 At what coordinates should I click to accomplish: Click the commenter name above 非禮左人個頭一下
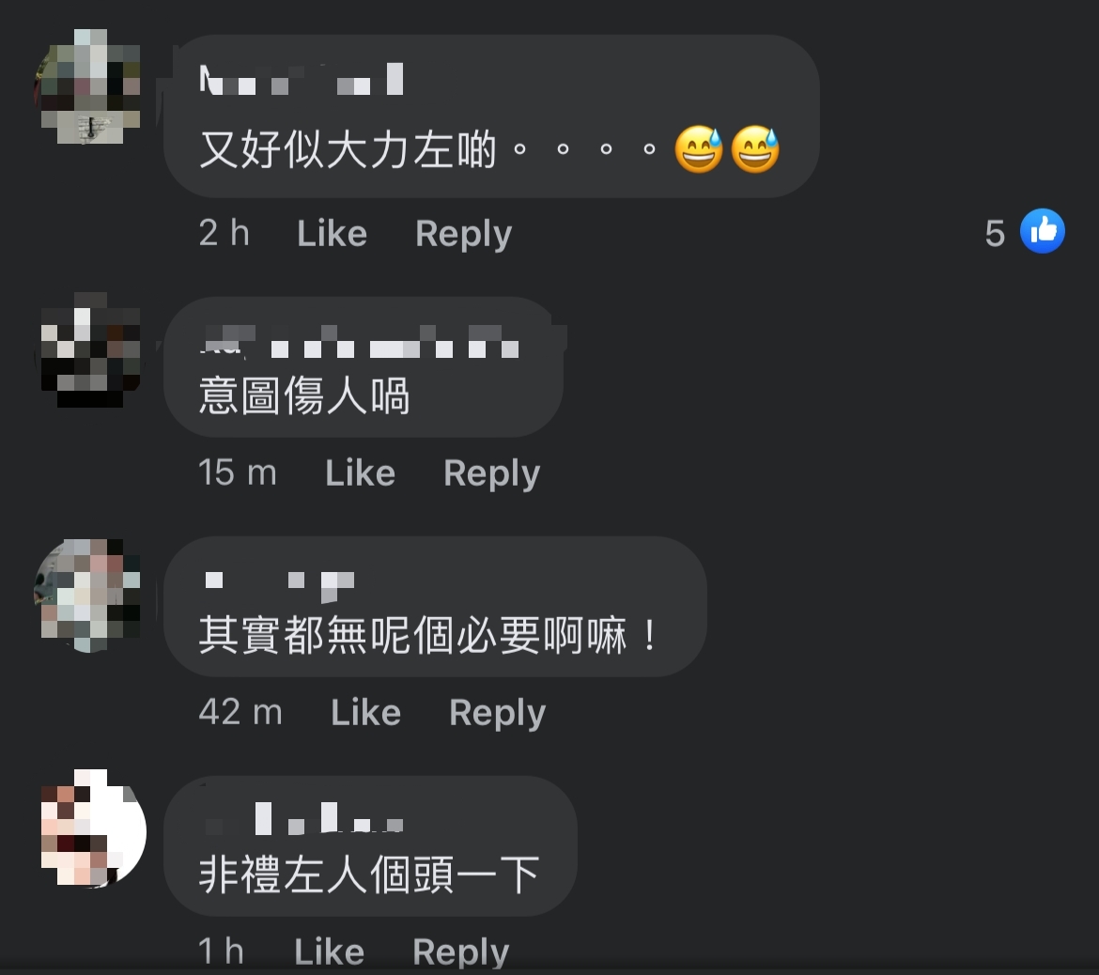click(x=302, y=818)
